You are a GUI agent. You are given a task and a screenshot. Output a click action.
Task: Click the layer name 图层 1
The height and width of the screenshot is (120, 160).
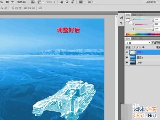coord(140,58)
